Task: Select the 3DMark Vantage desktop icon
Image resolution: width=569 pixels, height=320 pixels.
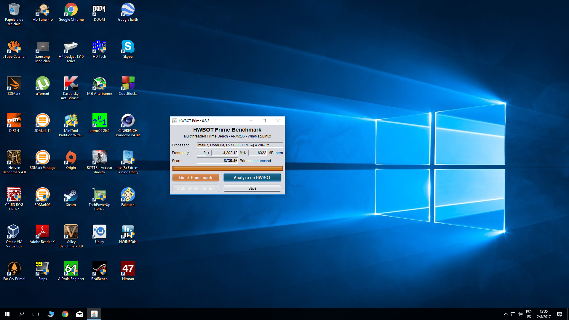Action: point(43,160)
